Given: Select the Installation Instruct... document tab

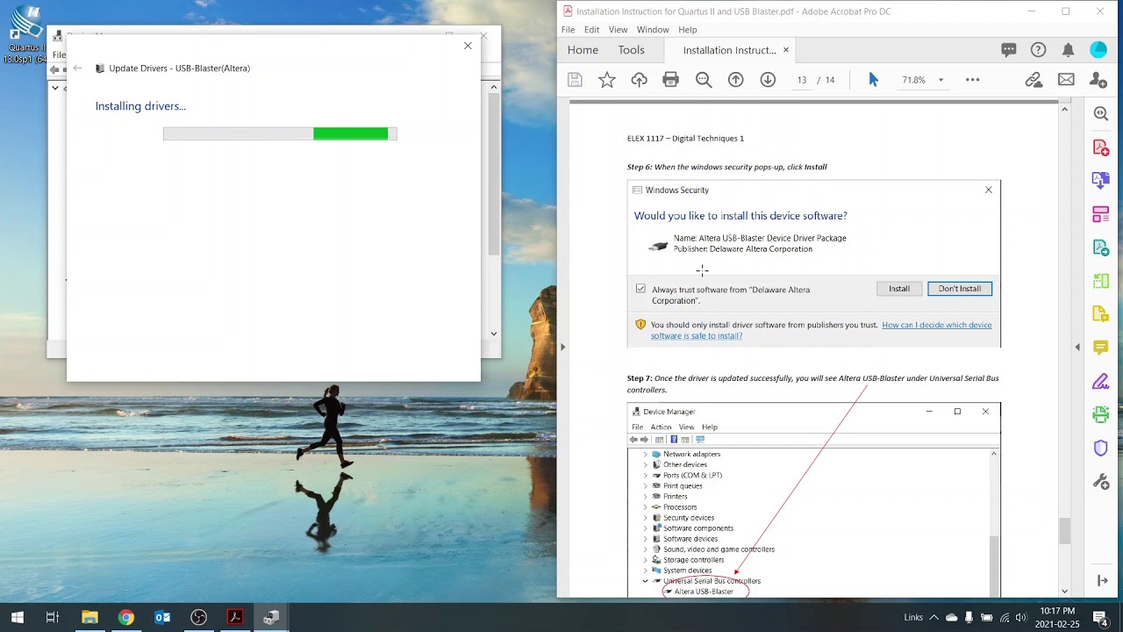Looking at the screenshot, I should (729, 50).
